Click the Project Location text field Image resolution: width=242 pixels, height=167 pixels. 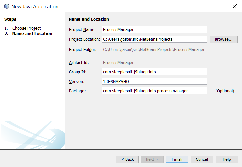pos(154,39)
